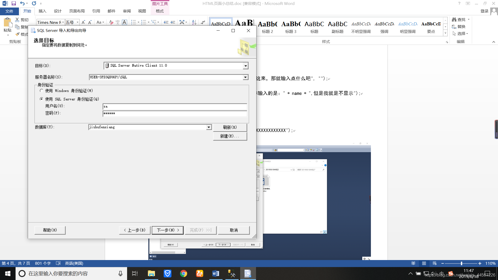Screen dimensions: 498x280
Task: Open Google Chrome from the taskbar
Action: click(x=184, y=274)
